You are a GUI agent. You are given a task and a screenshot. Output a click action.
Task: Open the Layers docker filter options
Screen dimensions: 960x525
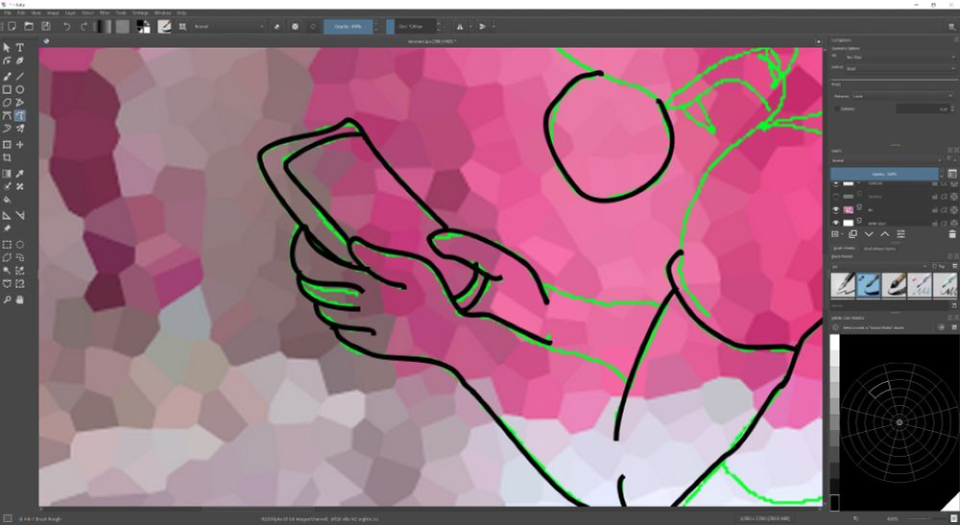[x=950, y=160]
